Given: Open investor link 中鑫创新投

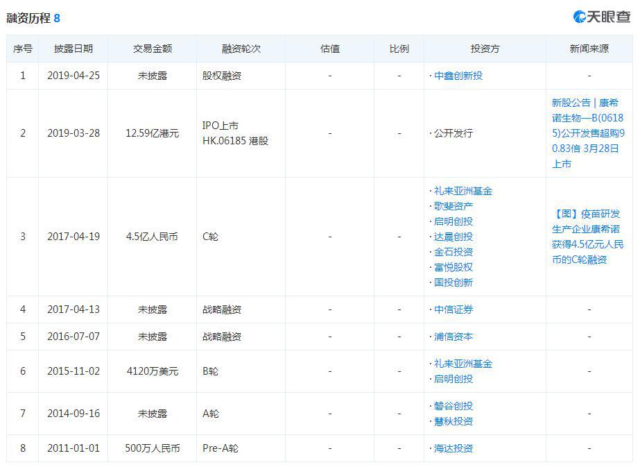Looking at the screenshot, I should tap(458, 76).
